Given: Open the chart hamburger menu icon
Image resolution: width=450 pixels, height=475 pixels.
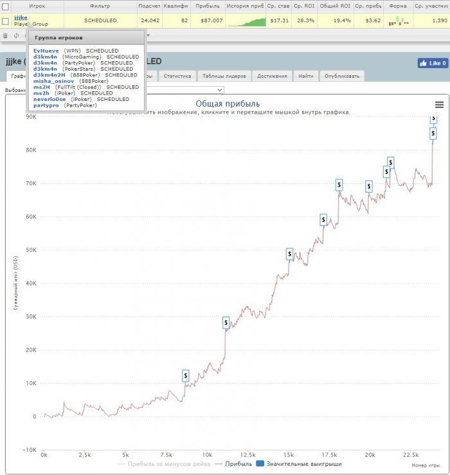Looking at the screenshot, I should pyautogui.click(x=440, y=105).
